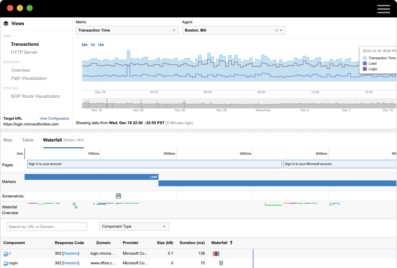Open Headers link for the login row
This screenshot has width=397, height=268.
coord(71,263)
